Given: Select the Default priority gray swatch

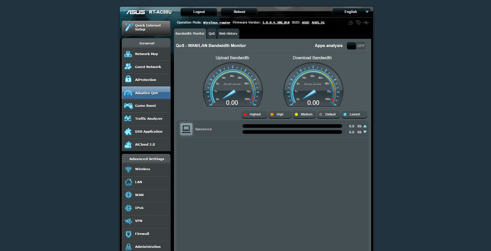Looking at the screenshot, I should coord(321,114).
